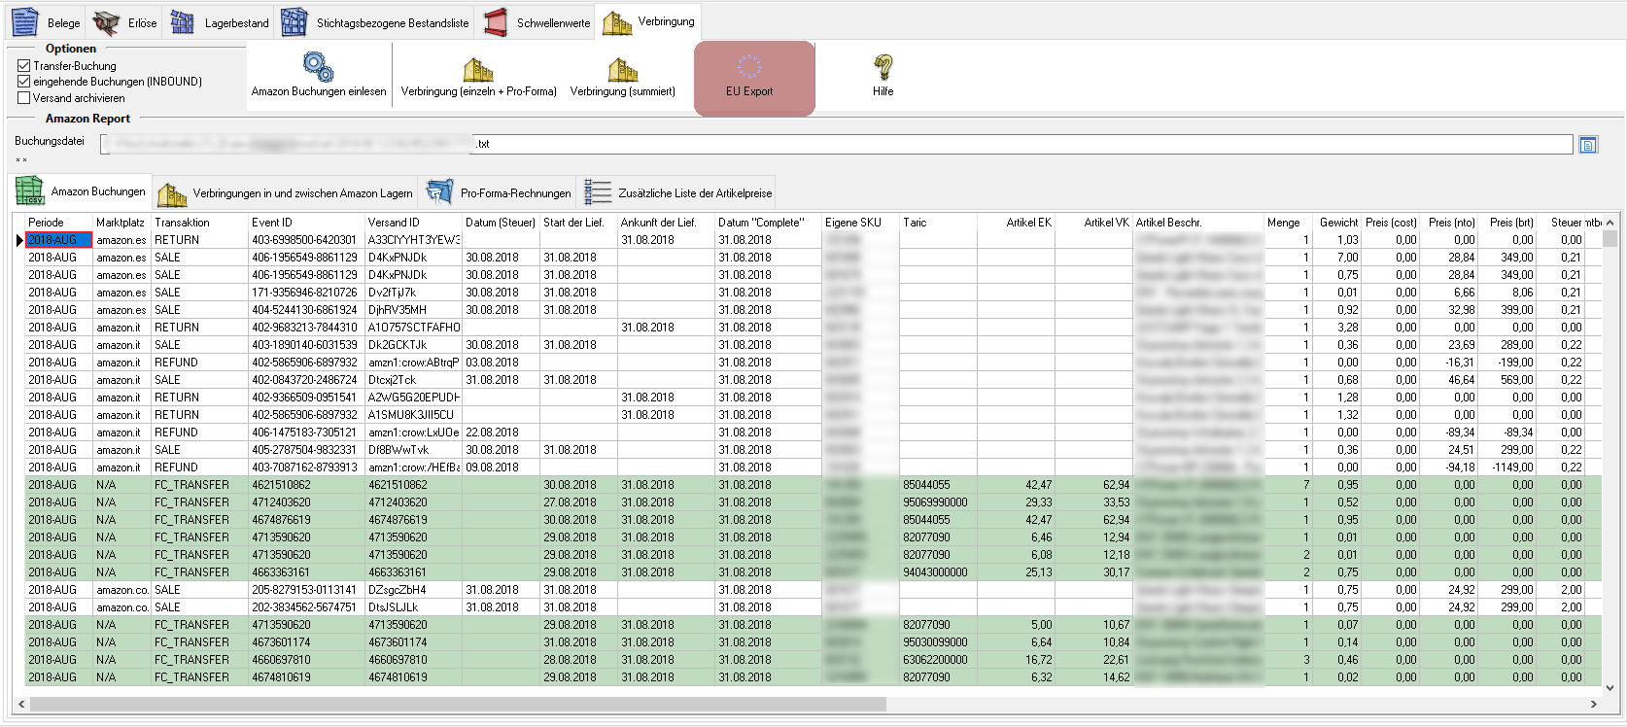1627x727 pixels.
Task: Open the Erlöse section
Action: 125,22
